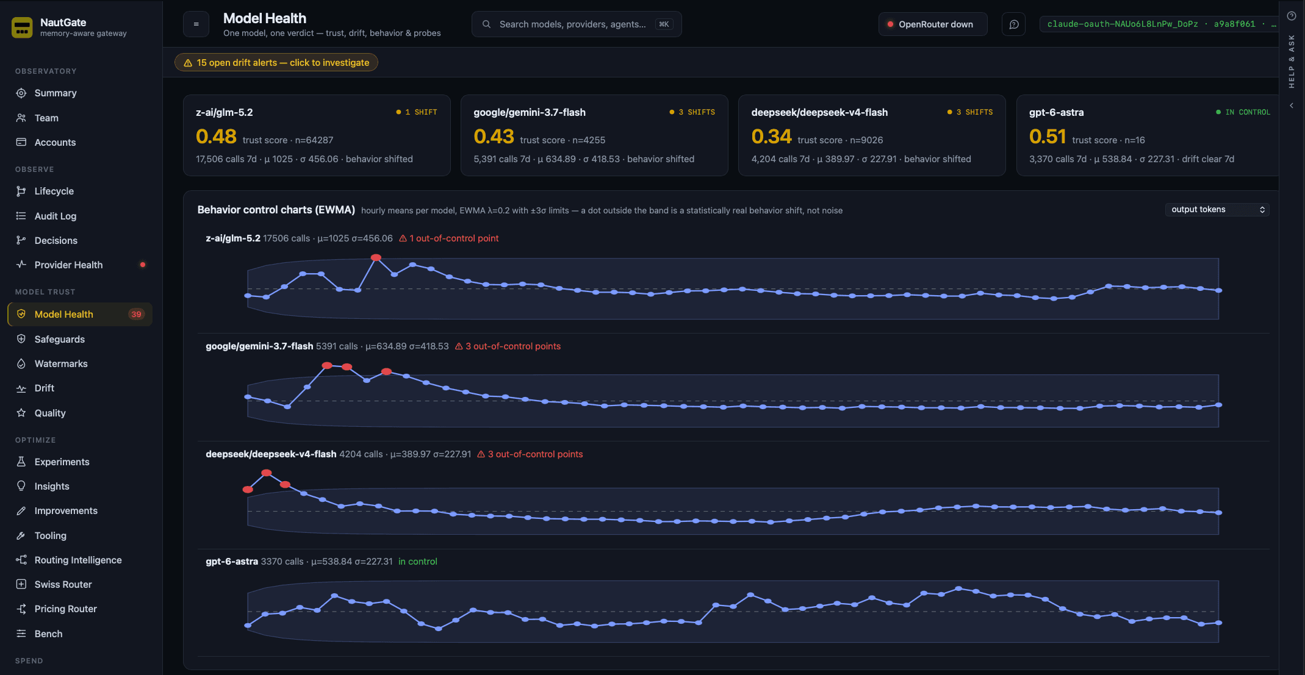Click the Model Health 39 alerts badge
Viewport: 1305px width, 675px height.
point(136,314)
